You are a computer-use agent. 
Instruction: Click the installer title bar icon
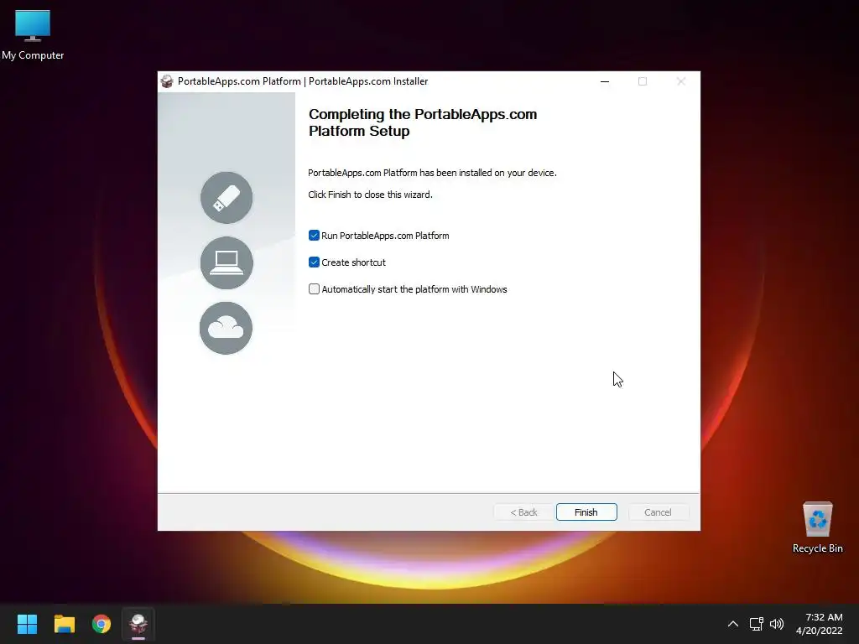pyautogui.click(x=167, y=81)
